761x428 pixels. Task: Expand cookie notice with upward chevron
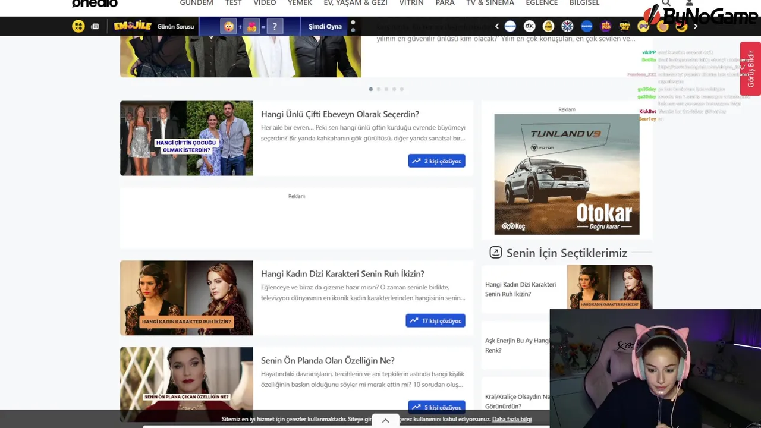[x=385, y=421]
